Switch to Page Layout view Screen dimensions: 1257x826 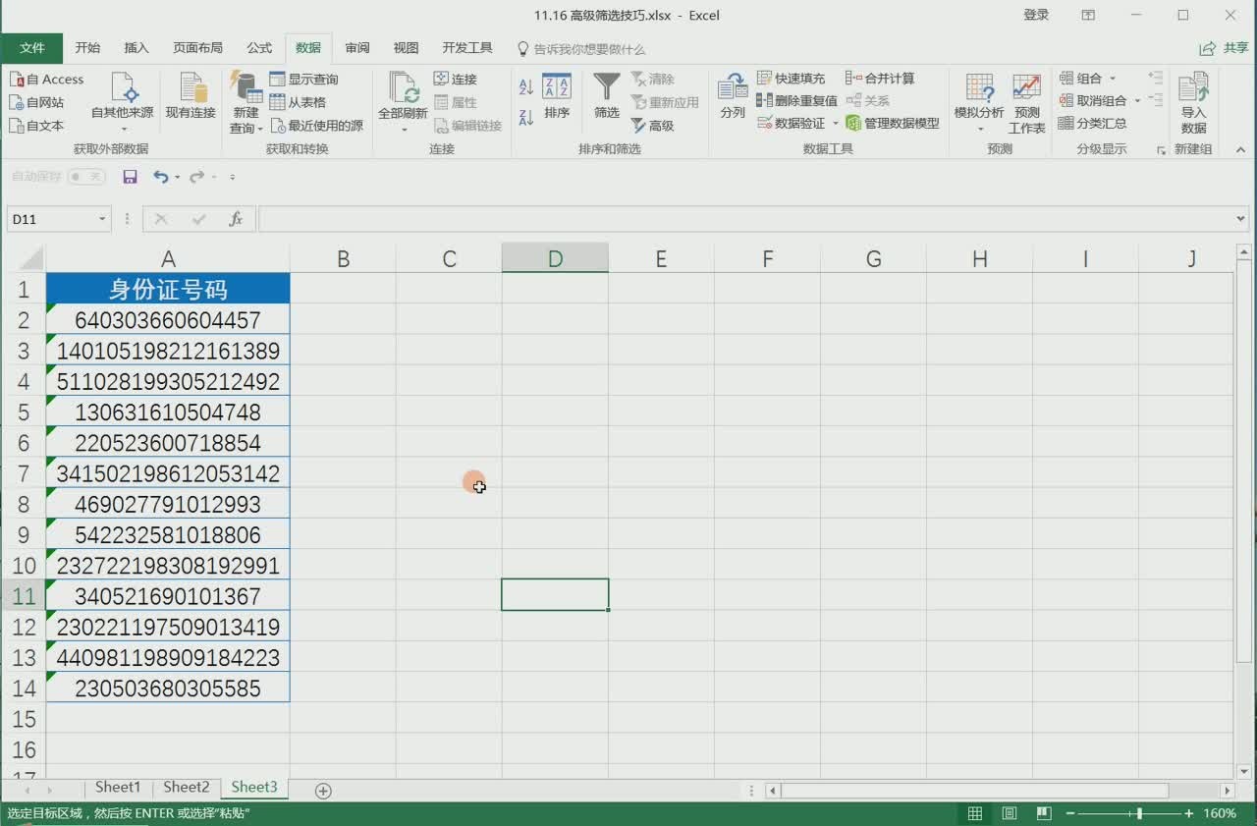[1010, 813]
